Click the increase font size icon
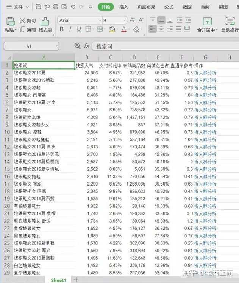Screen dimensions: 239x283 132,20
